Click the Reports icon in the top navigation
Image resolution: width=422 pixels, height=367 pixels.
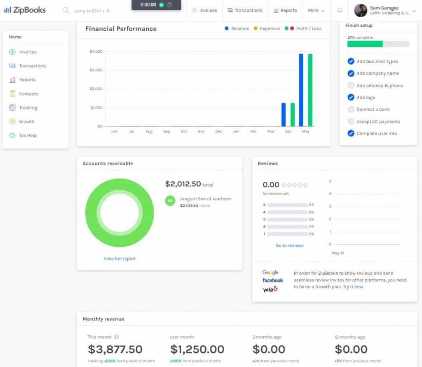pyautogui.click(x=276, y=10)
